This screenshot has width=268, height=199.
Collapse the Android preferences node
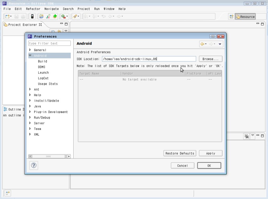point(30,56)
